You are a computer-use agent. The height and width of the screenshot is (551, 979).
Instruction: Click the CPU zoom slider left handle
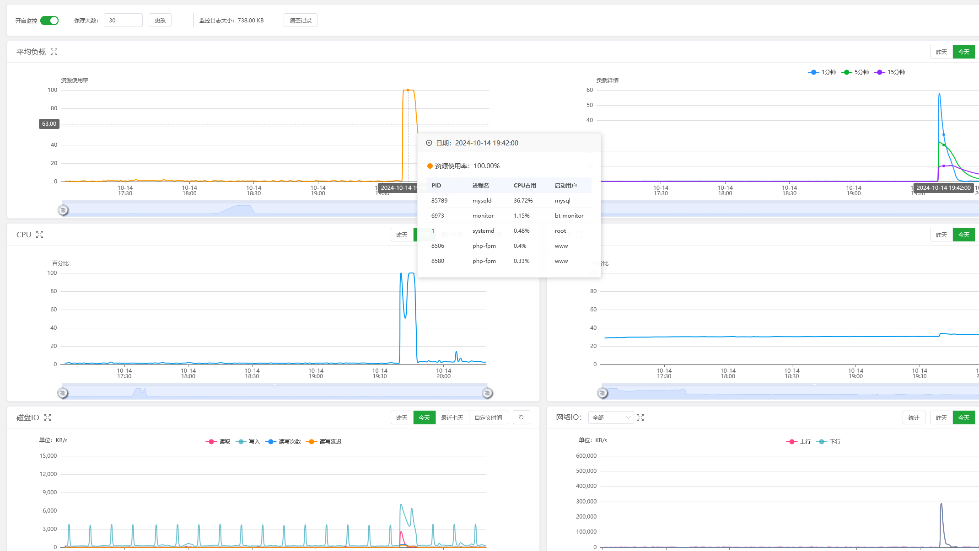(63, 393)
